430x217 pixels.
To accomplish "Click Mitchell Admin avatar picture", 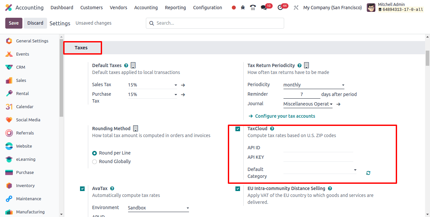I will [x=371, y=8].
